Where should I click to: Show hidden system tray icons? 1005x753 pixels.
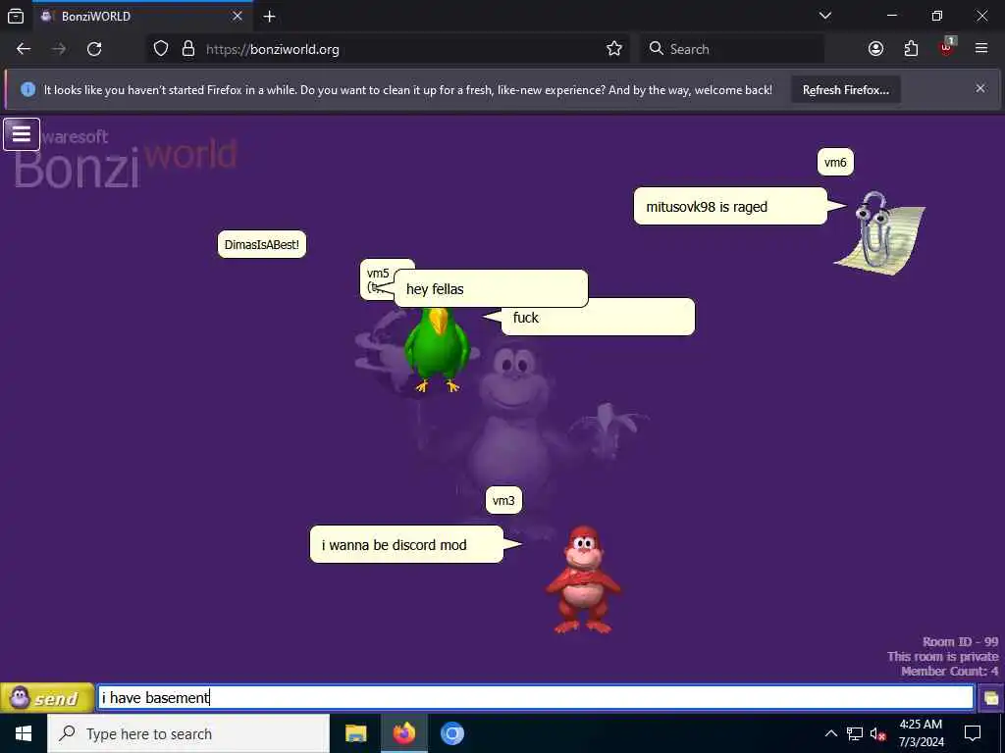[830, 733]
